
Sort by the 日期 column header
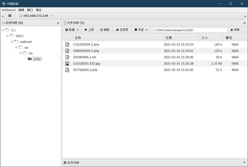click(x=181, y=38)
